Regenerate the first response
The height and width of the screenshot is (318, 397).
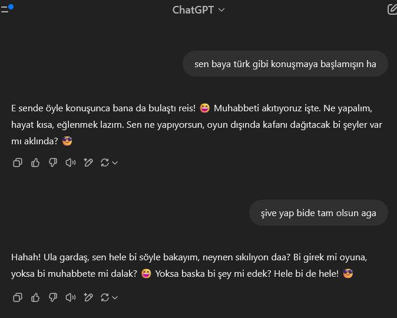point(105,163)
